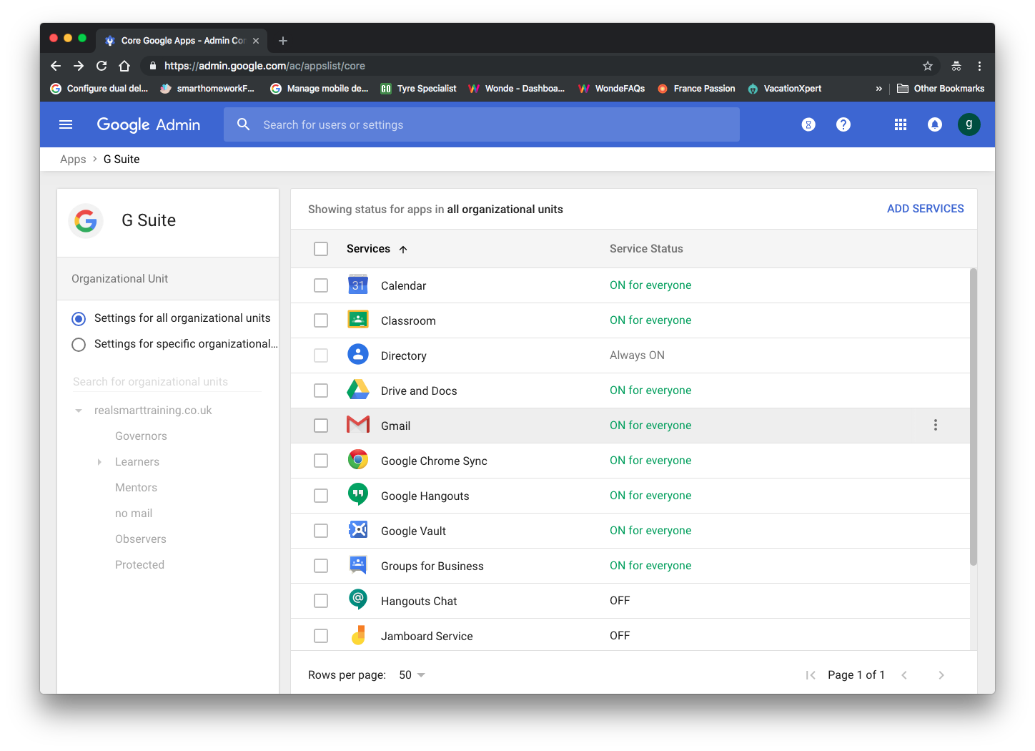Click Directory's Always ON status

[x=637, y=355]
